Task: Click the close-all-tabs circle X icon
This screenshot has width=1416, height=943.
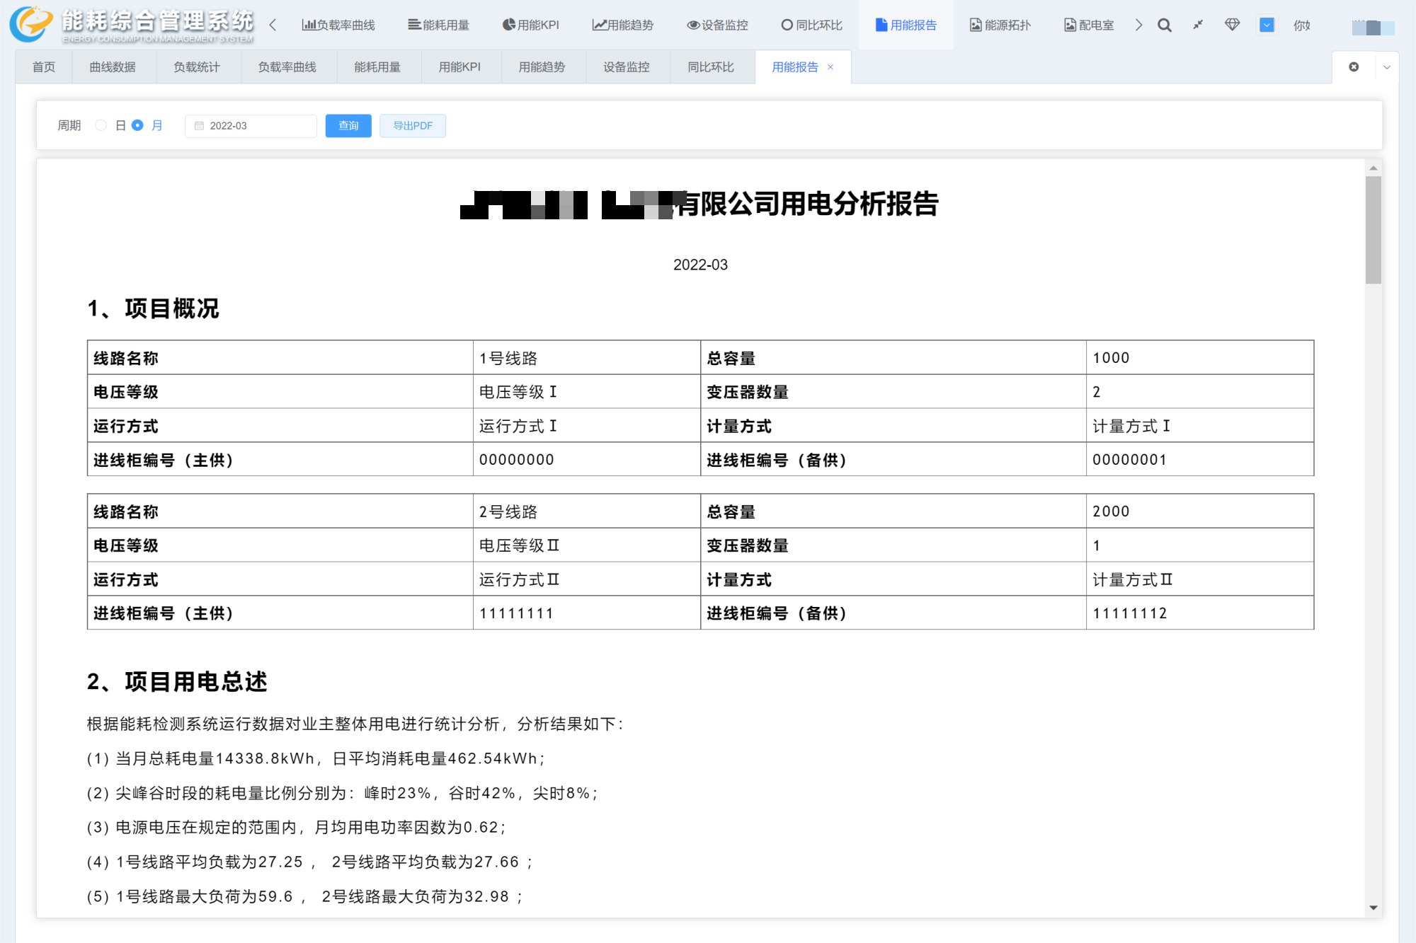Action: coord(1354,67)
